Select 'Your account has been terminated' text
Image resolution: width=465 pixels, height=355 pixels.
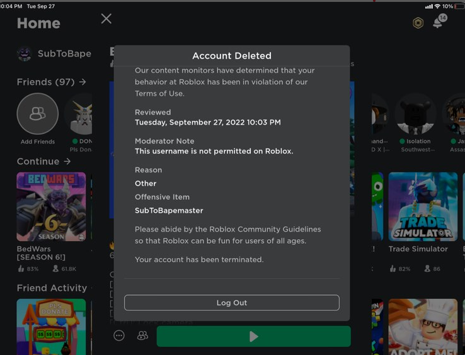click(x=199, y=259)
